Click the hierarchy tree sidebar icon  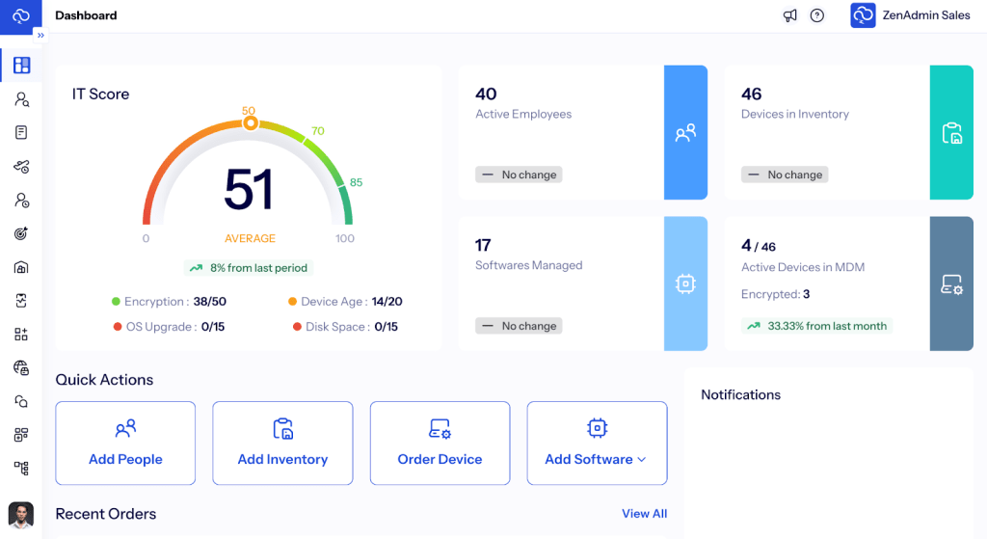click(x=21, y=468)
